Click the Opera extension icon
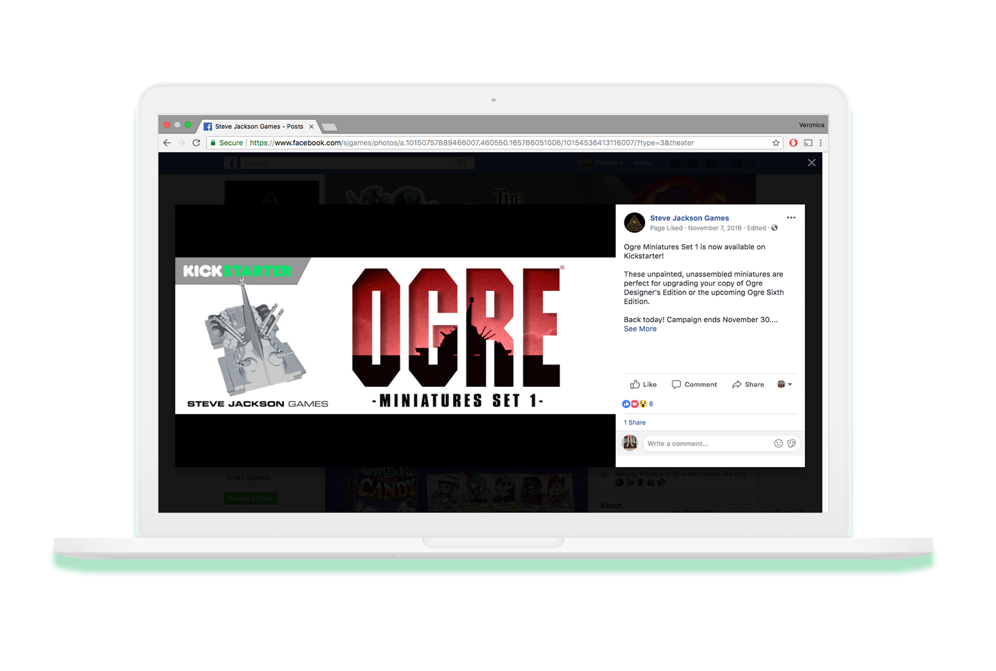996x671 pixels. [x=793, y=143]
